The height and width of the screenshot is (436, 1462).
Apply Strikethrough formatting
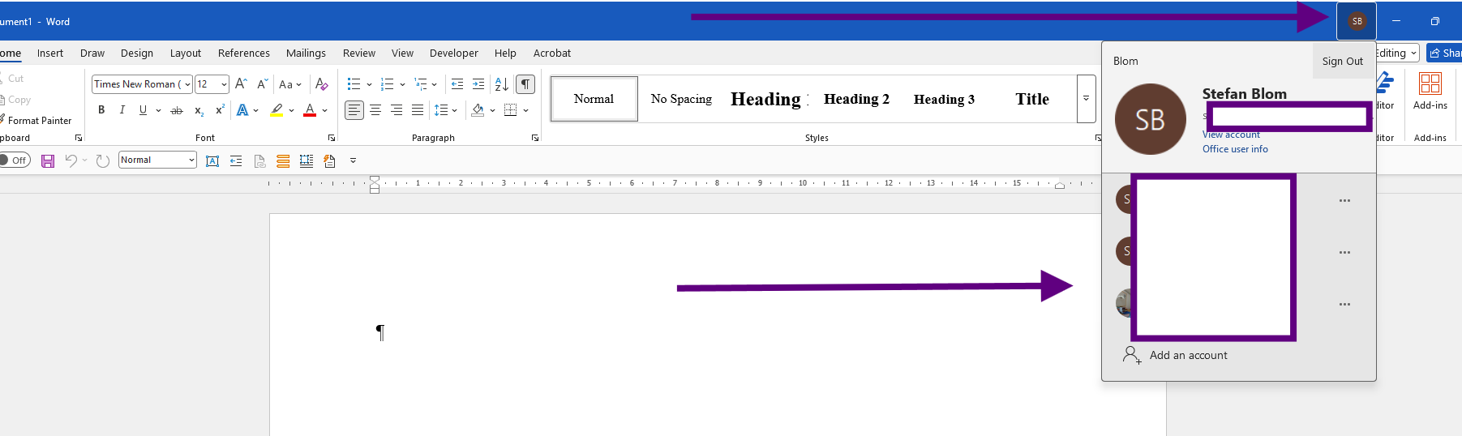coord(177,110)
